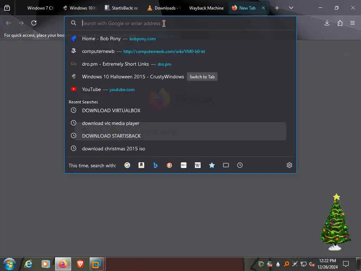Viewport: 361px width, 271px height.
Task: Click the Christmas tree desktop gadget
Action: point(336,222)
